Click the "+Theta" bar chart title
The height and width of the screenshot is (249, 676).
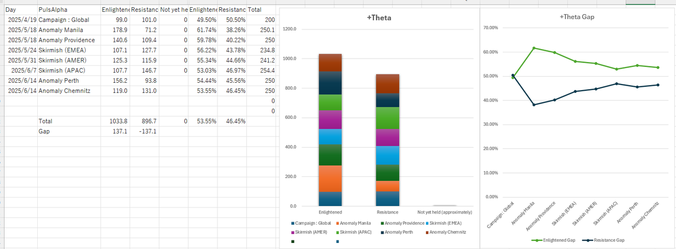pyautogui.click(x=379, y=18)
